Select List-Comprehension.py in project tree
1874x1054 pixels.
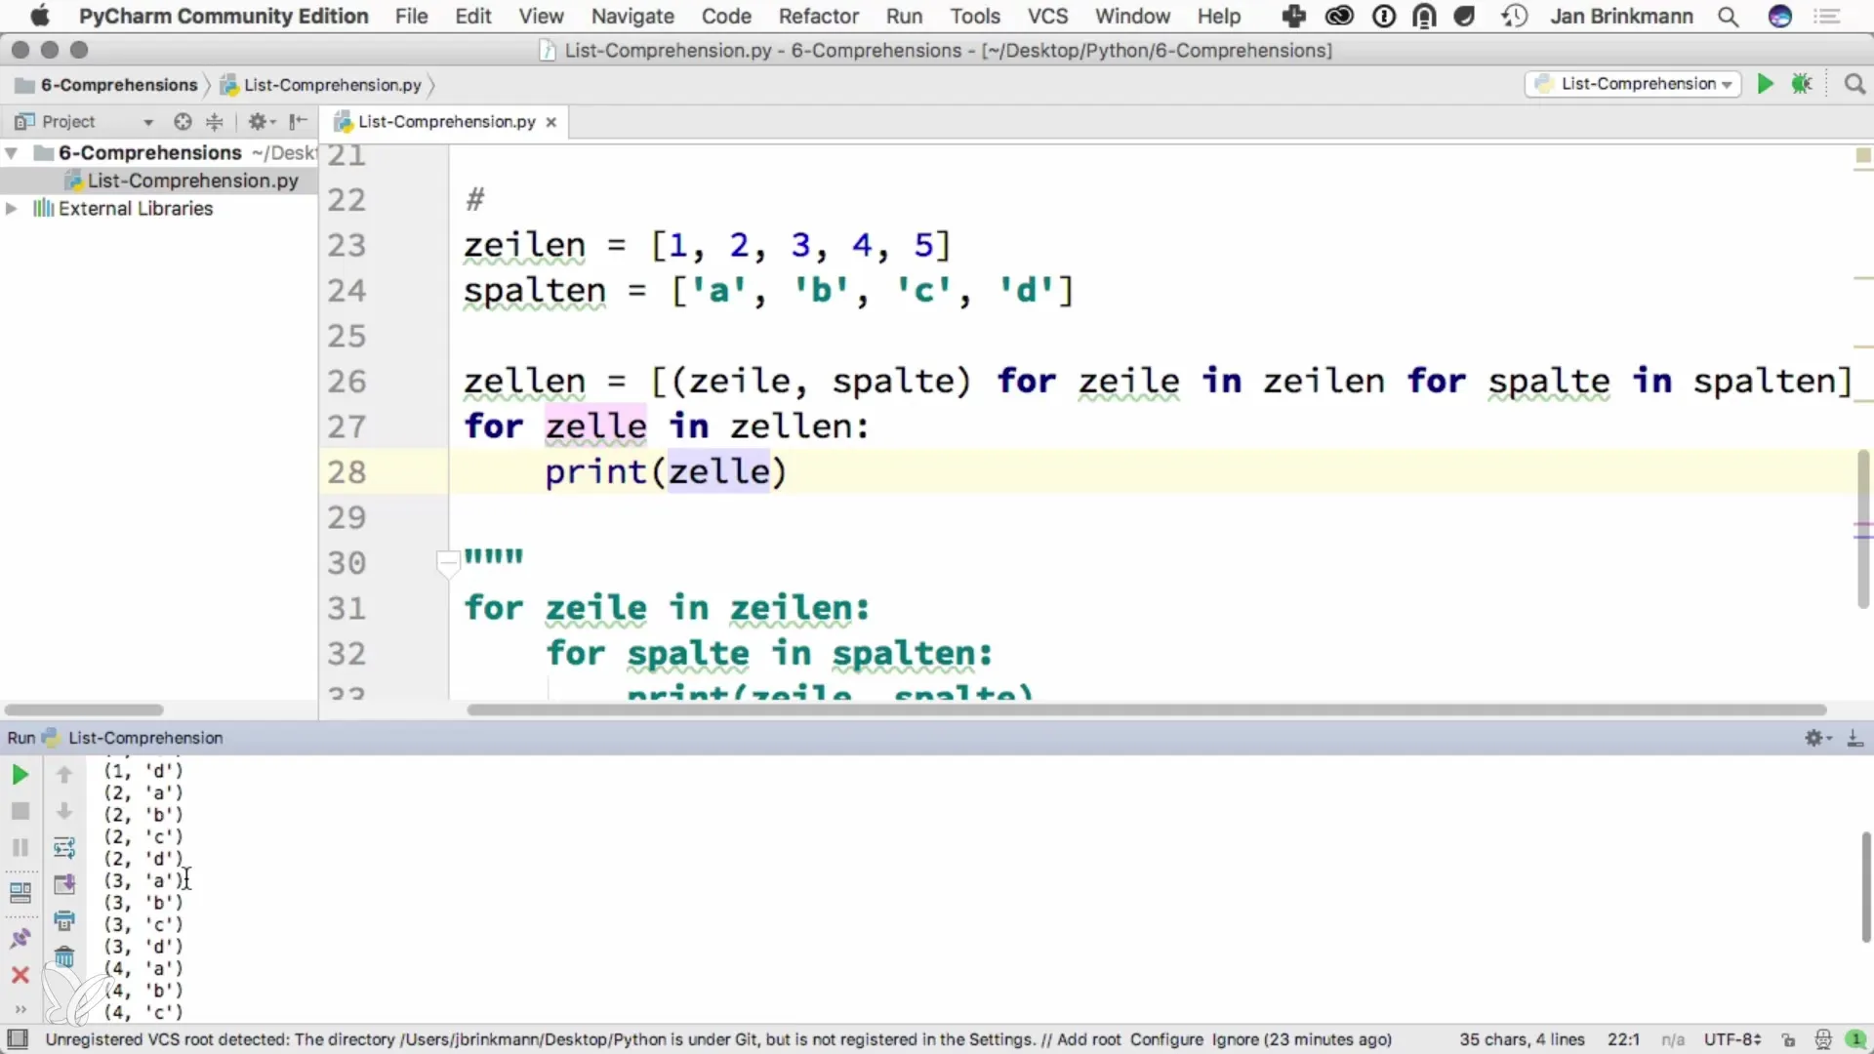[x=159, y=181]
